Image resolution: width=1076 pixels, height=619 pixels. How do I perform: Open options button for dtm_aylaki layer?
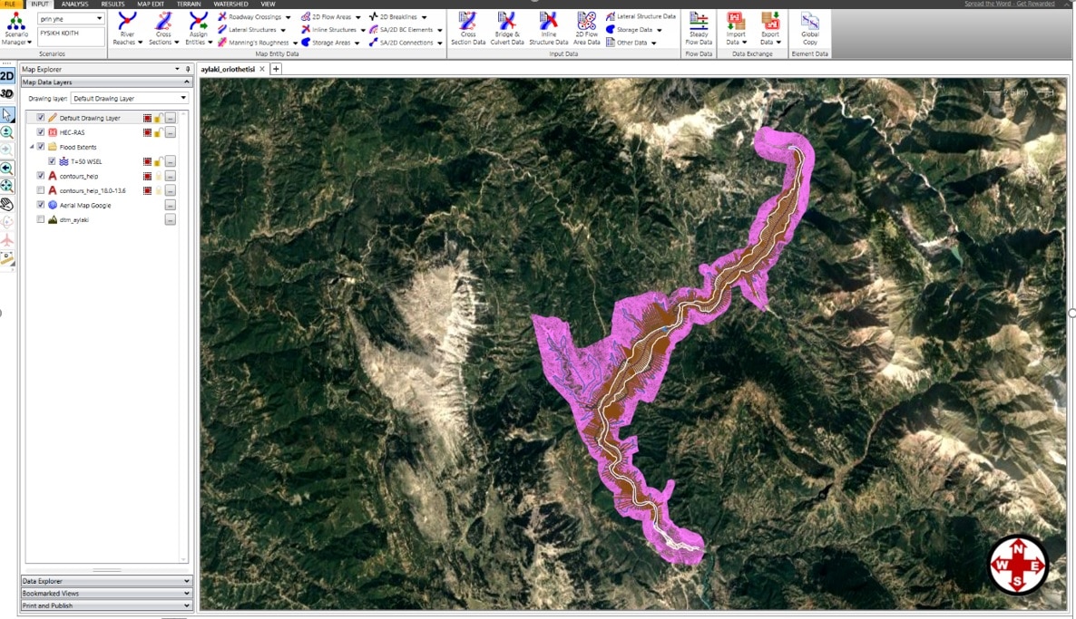(x=171, y=220)
